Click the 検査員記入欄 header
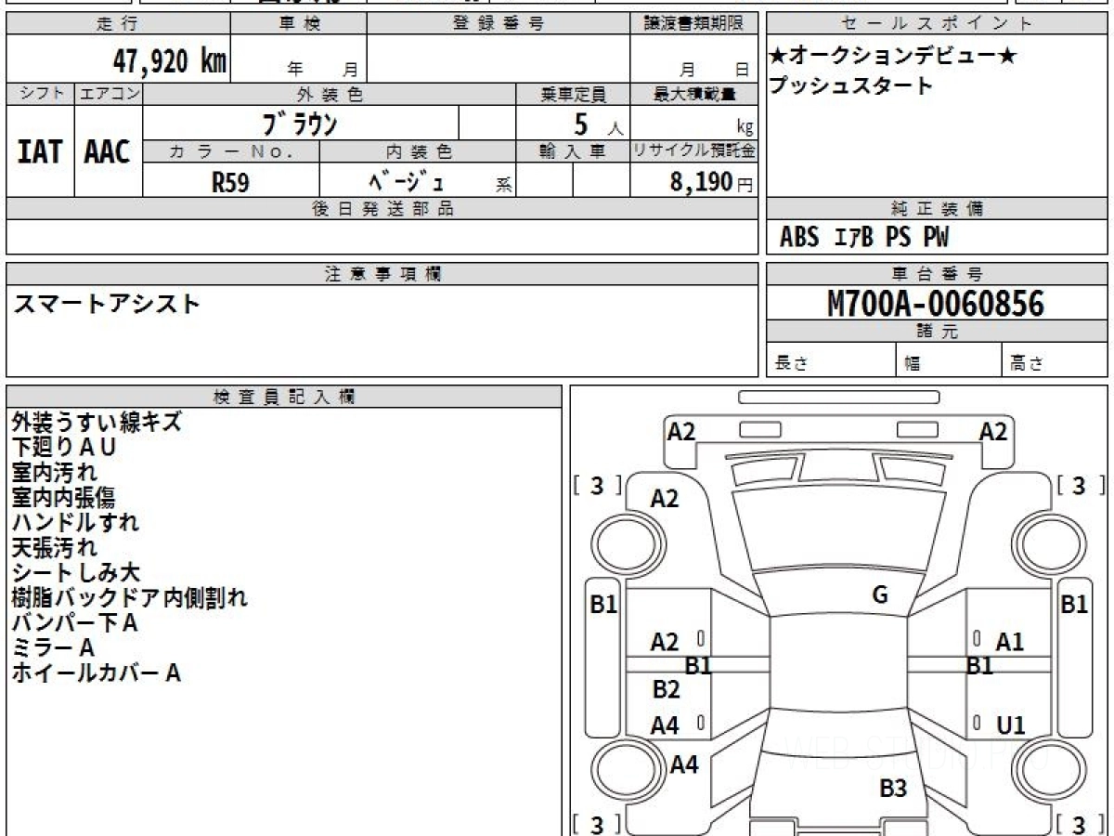This screenshot has height=836, width=1114. (x=284, y=397)
